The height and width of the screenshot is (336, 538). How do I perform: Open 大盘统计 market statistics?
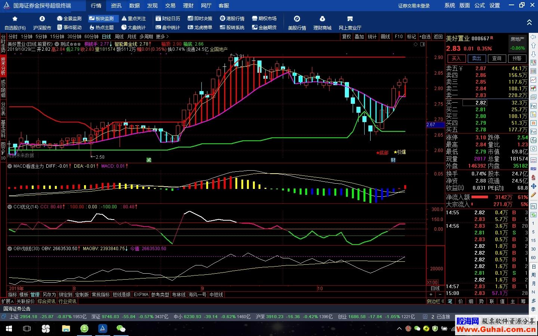[134, 27]
